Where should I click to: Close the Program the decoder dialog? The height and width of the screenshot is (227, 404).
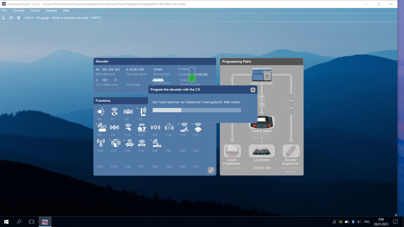[x=253, y=90]
